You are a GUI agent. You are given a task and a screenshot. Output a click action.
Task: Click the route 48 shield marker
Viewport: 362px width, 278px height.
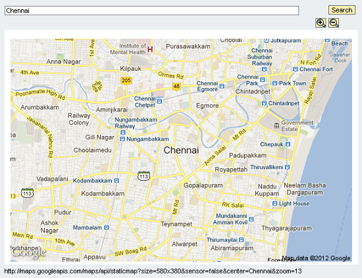pyautogui.click(x=176, y=87)
